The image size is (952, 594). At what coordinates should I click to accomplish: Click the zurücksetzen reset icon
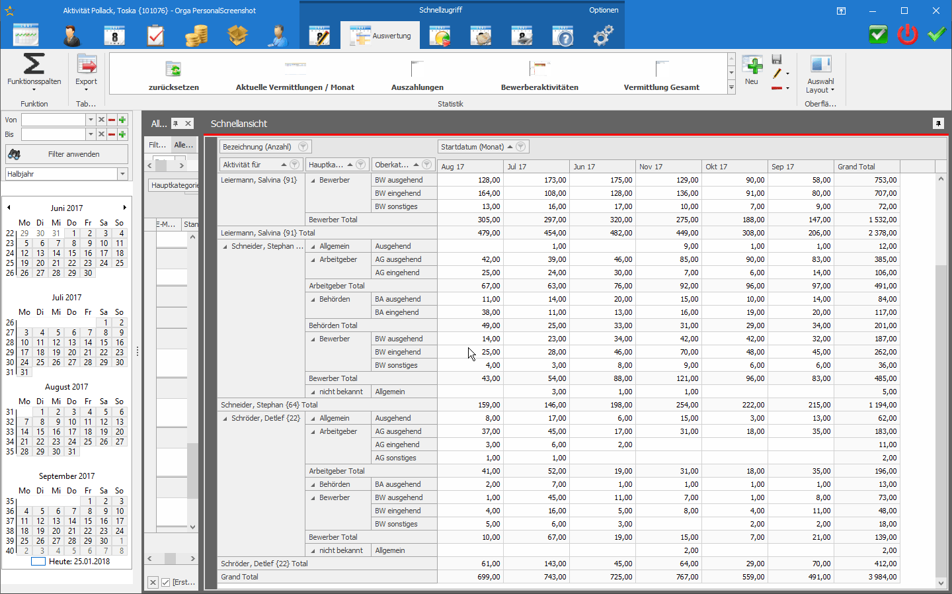coord(173,69)
